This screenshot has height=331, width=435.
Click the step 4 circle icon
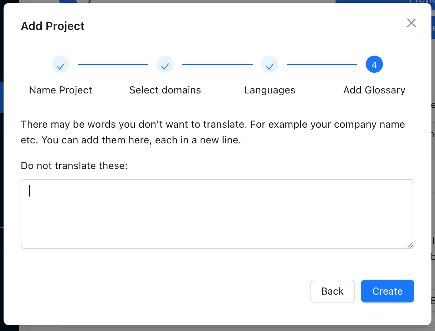click(374, 65)
